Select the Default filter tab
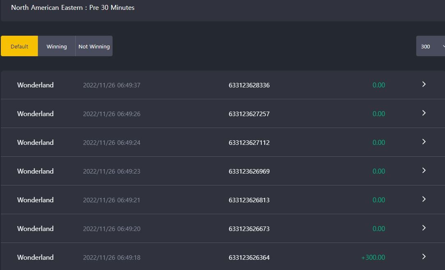 [19, 46]
